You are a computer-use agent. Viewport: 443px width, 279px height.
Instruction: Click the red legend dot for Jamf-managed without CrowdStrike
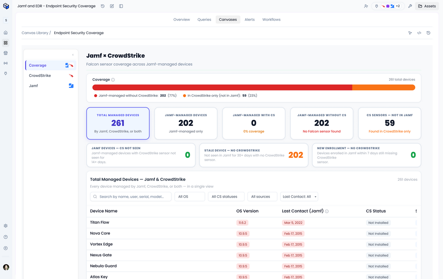[95, 96]
